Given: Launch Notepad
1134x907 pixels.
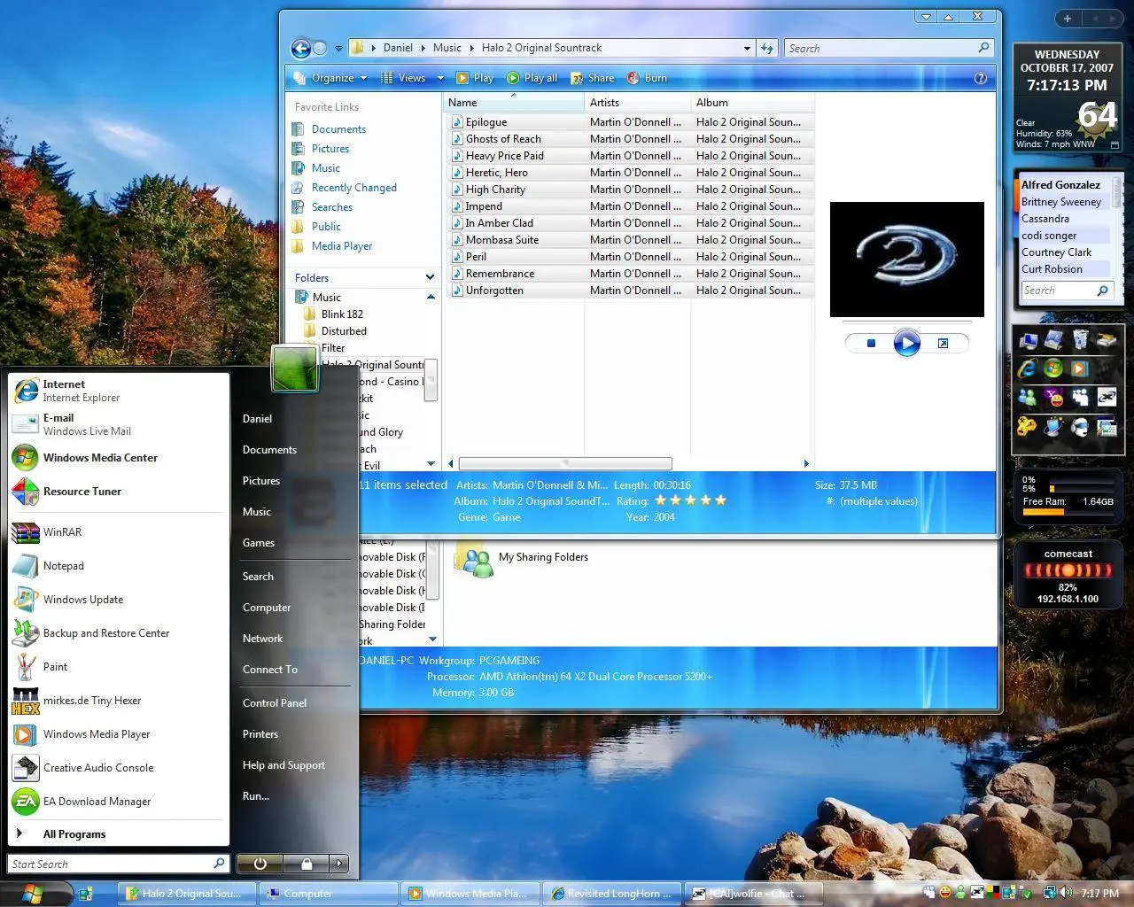Looking at the screenshot, I should 119,566.
